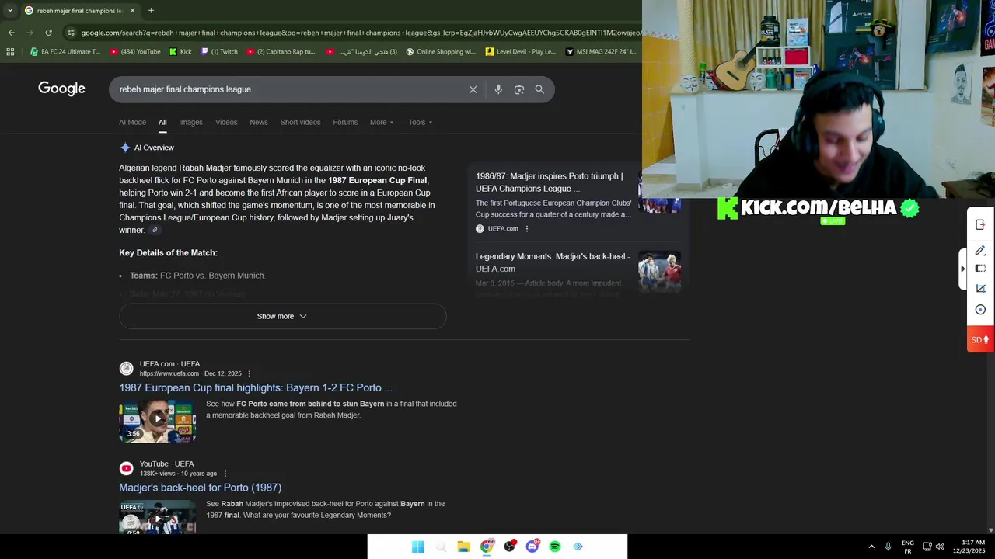Open the volume control in tray
The width and height of the screenshot is (995, 559).
[940, 547]
